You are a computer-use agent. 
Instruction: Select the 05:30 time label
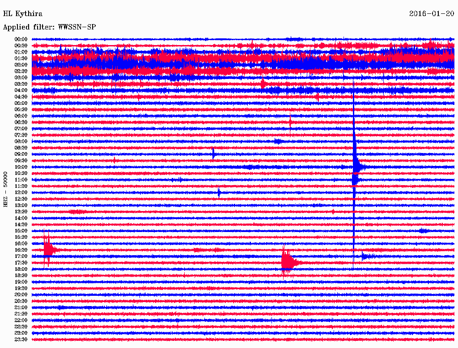pyautogui.click(x=21, y=109)
